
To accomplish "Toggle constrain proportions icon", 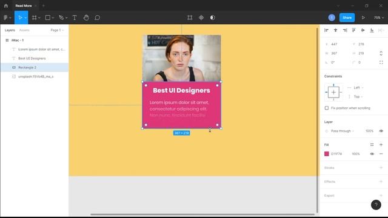I will coord(381,53).
